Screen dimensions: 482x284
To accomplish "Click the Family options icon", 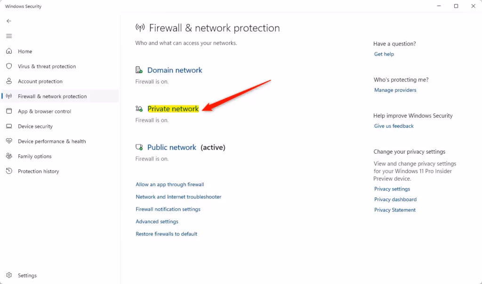I will tap(9, 156).
